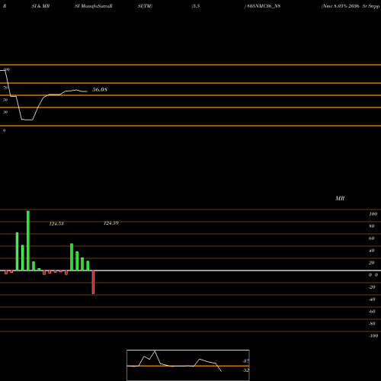Screen dimensions: 381x381
Task: Click the 30 level label on RSI chart
Action: (x=5, y=112)
